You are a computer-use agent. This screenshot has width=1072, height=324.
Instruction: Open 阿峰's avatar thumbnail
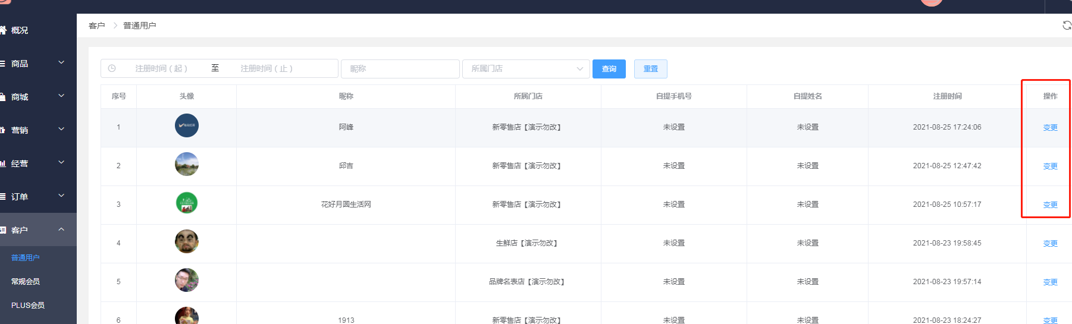pos(187,125)
